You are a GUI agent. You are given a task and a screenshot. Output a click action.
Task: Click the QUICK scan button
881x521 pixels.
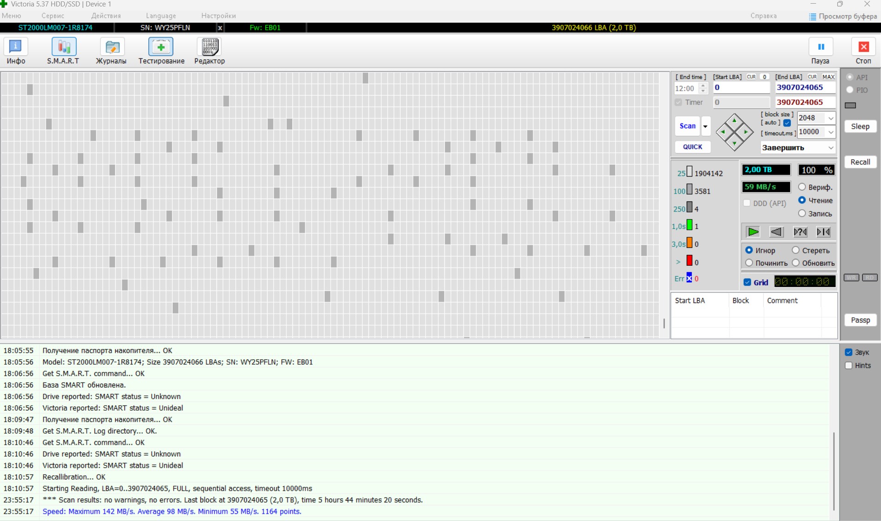click(692, 147)
